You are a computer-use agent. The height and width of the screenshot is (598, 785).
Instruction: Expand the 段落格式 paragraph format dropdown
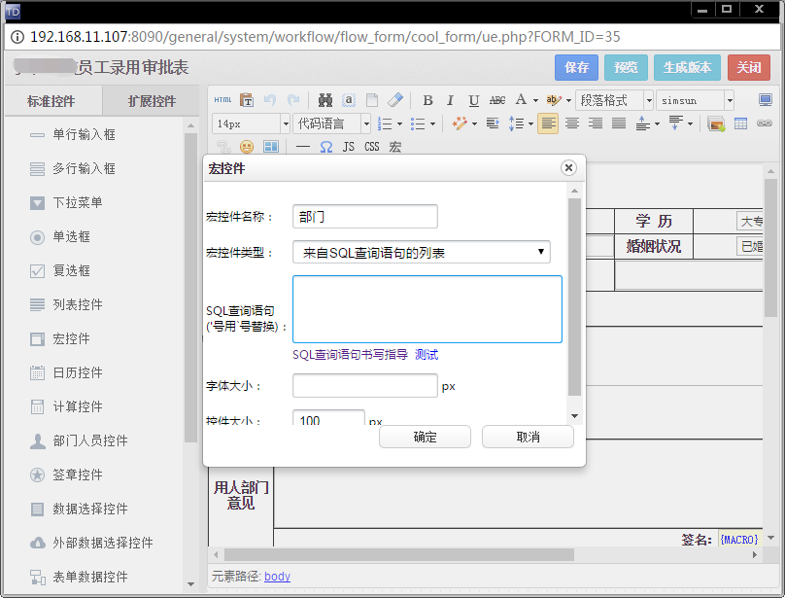(x=614, y=100)
